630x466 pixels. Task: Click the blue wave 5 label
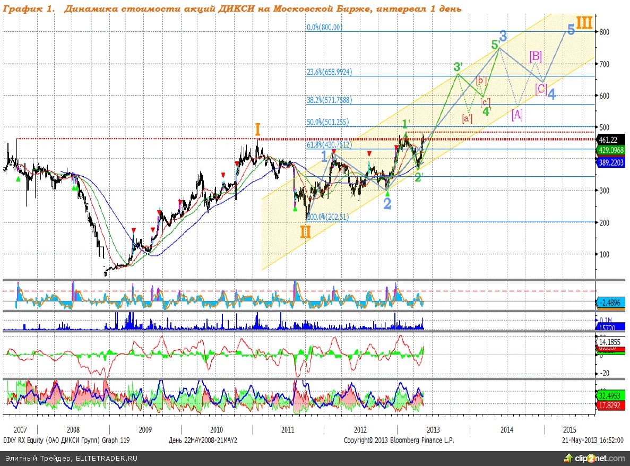click(x=570, y=30)
